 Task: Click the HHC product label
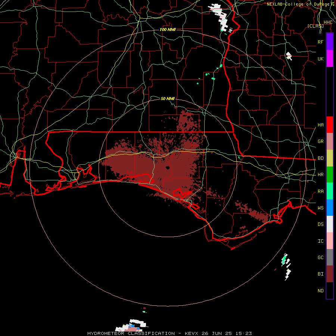point(328,22)
